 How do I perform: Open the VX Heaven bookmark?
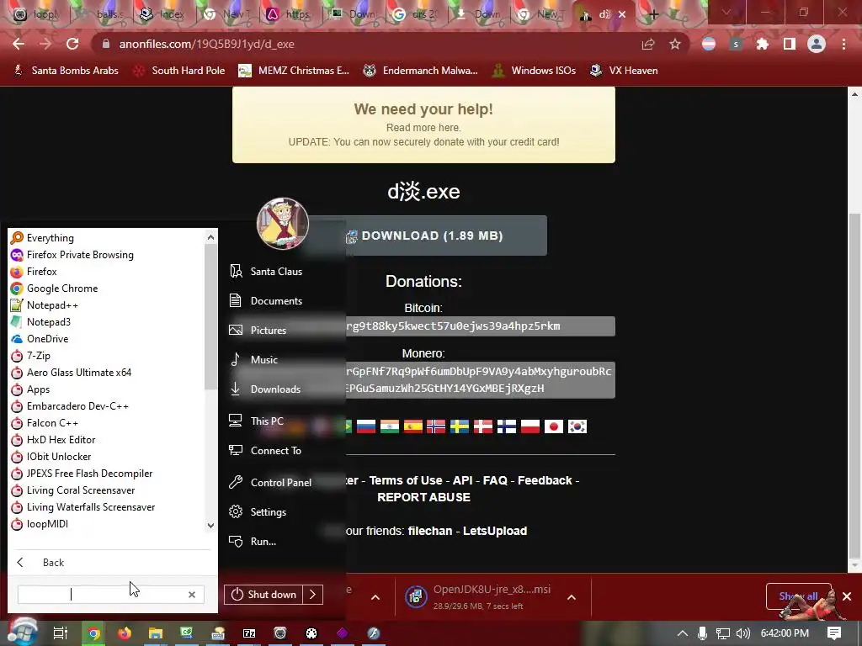[x=624, y=71]
